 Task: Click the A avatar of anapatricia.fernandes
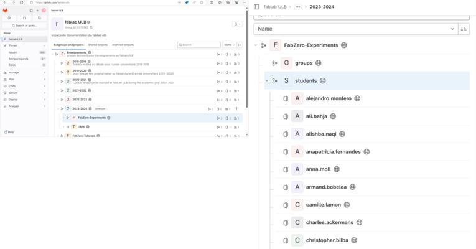(x=297, y=151)
